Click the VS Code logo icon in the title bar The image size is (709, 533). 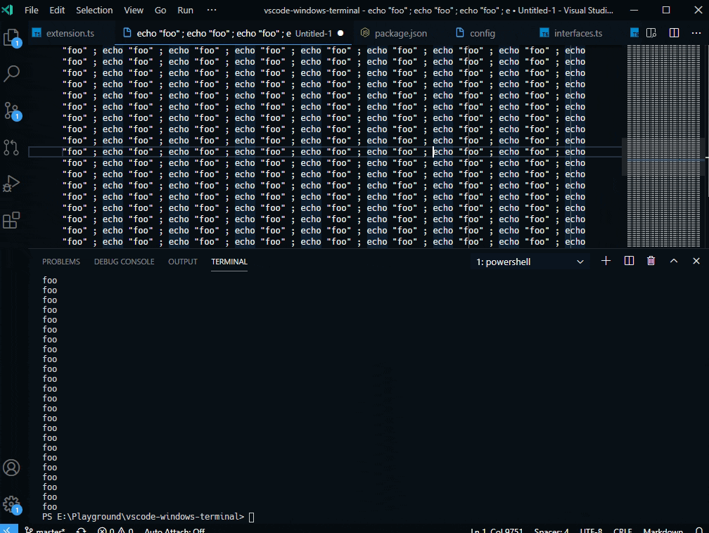click(7, 10)
